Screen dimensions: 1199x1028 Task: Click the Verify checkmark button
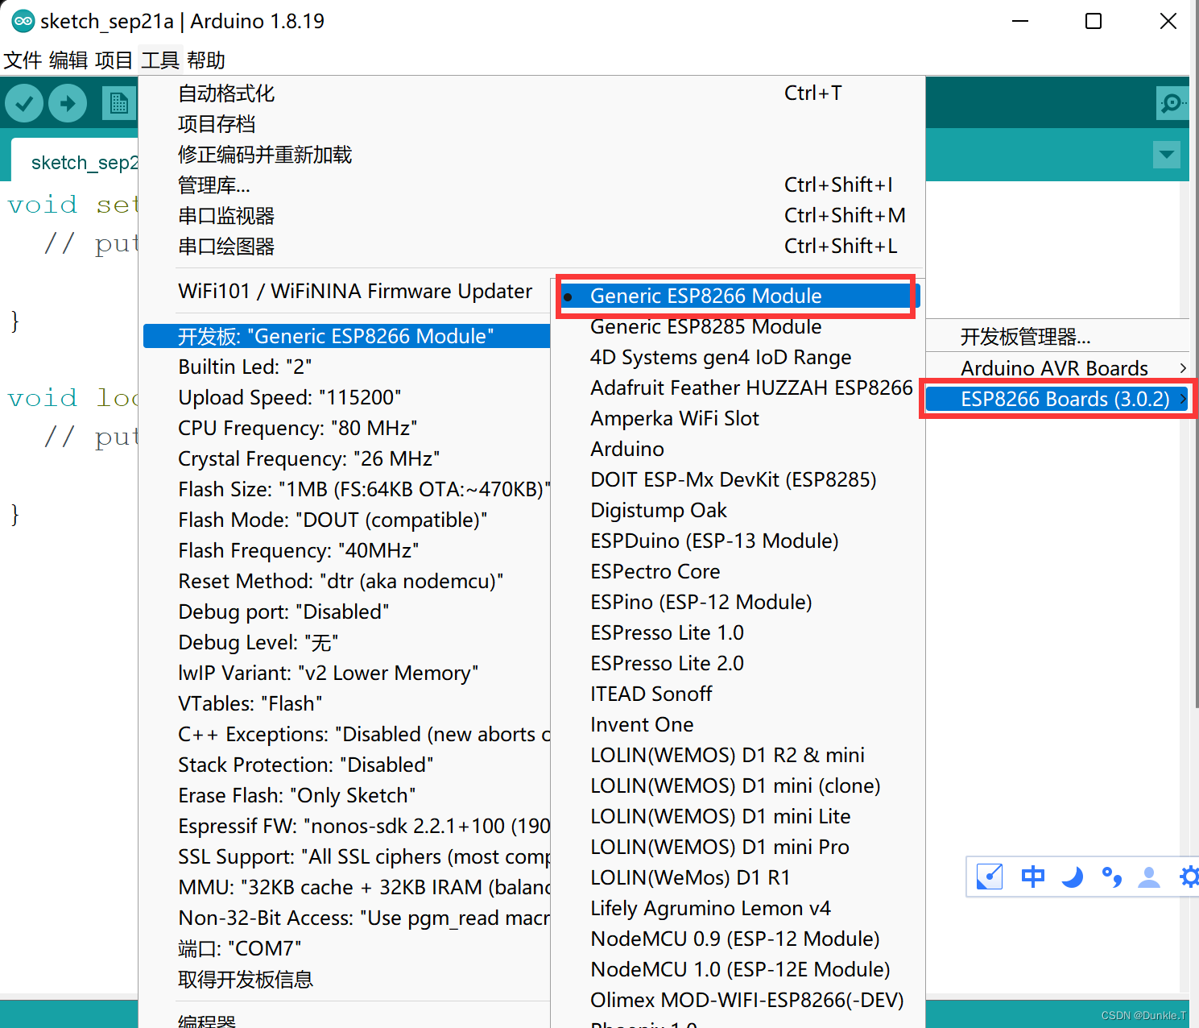24,103
